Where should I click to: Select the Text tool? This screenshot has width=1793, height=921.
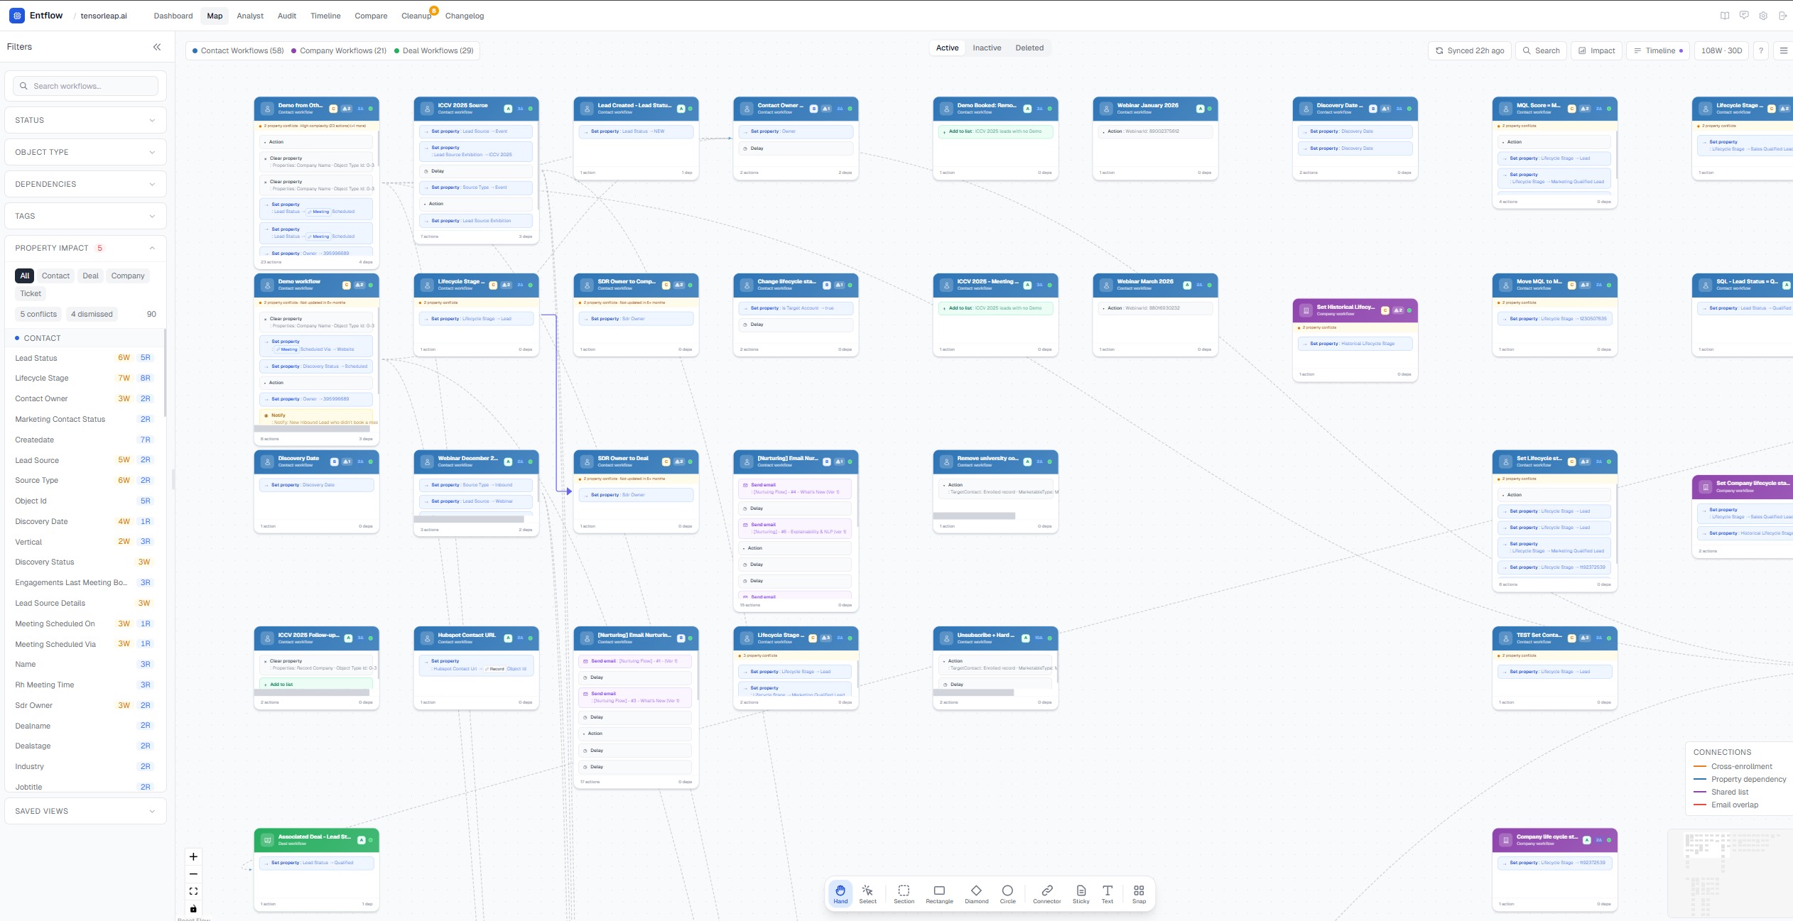[x=1107, y=893]
